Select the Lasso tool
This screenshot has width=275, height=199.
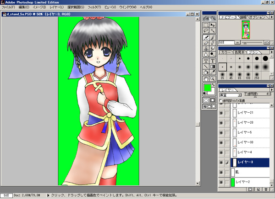pos(206,31)
